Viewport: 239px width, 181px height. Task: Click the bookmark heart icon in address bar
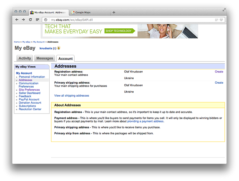221,19
